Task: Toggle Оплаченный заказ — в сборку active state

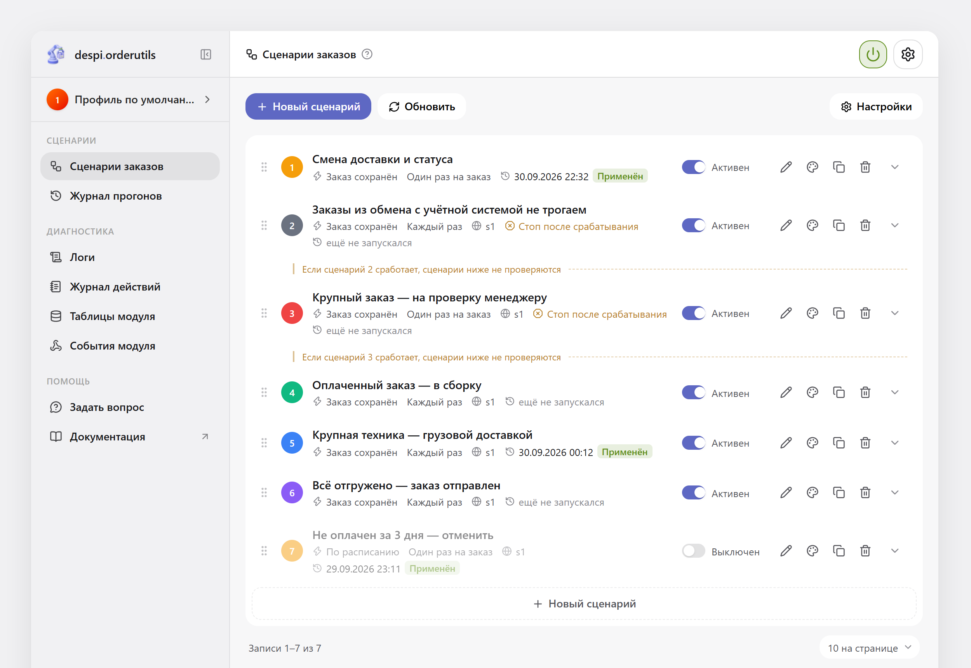Action: pos(694,393)
